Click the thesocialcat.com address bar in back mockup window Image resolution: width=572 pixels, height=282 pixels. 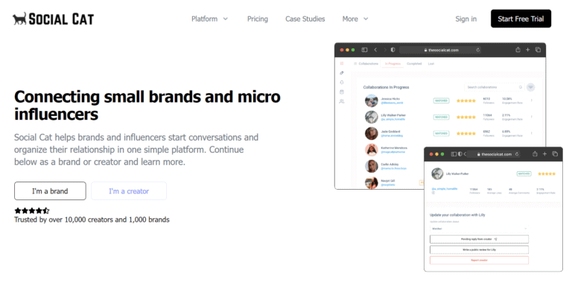point(440,50)
